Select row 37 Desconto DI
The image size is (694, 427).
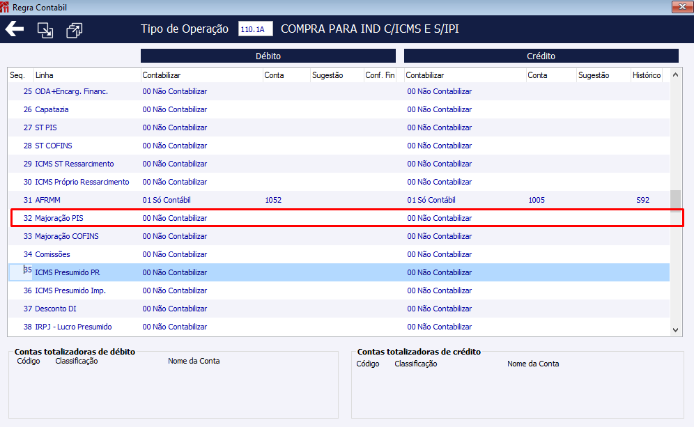point(339,309)
